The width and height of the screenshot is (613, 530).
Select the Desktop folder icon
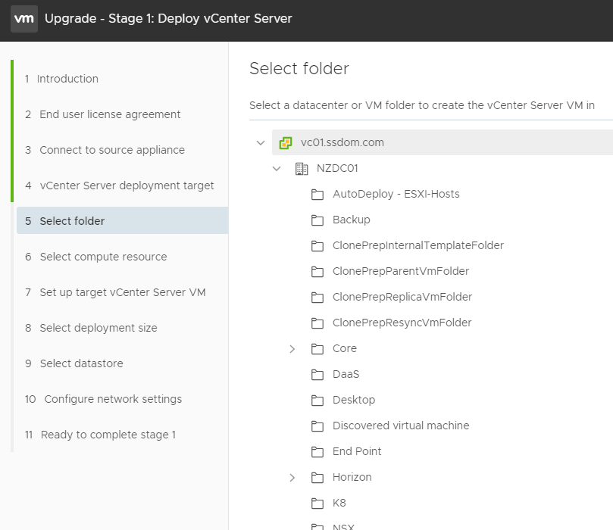317,401
